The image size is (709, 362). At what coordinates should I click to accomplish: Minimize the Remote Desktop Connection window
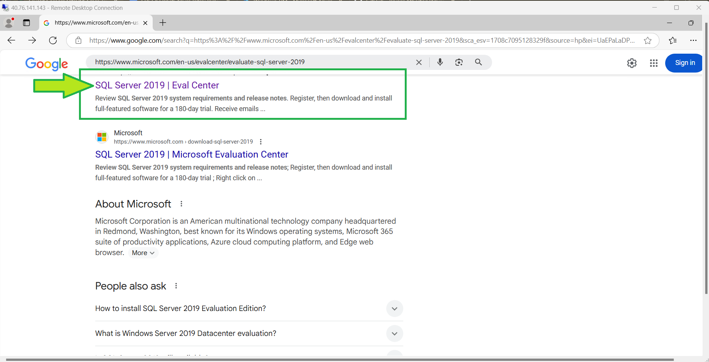655,8
